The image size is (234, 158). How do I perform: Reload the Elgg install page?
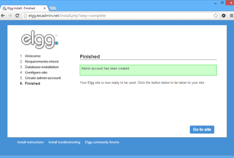[17, 15]
